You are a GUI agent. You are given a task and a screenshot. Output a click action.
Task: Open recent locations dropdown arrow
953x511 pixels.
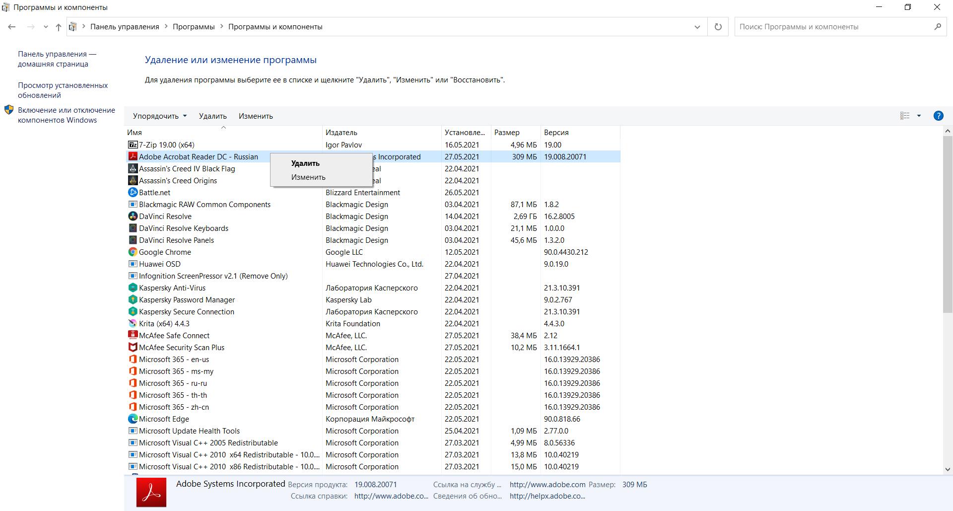pos(46,27)
